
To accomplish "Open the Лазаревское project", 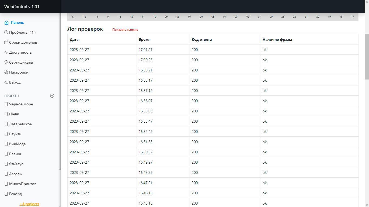I will 20,124.
